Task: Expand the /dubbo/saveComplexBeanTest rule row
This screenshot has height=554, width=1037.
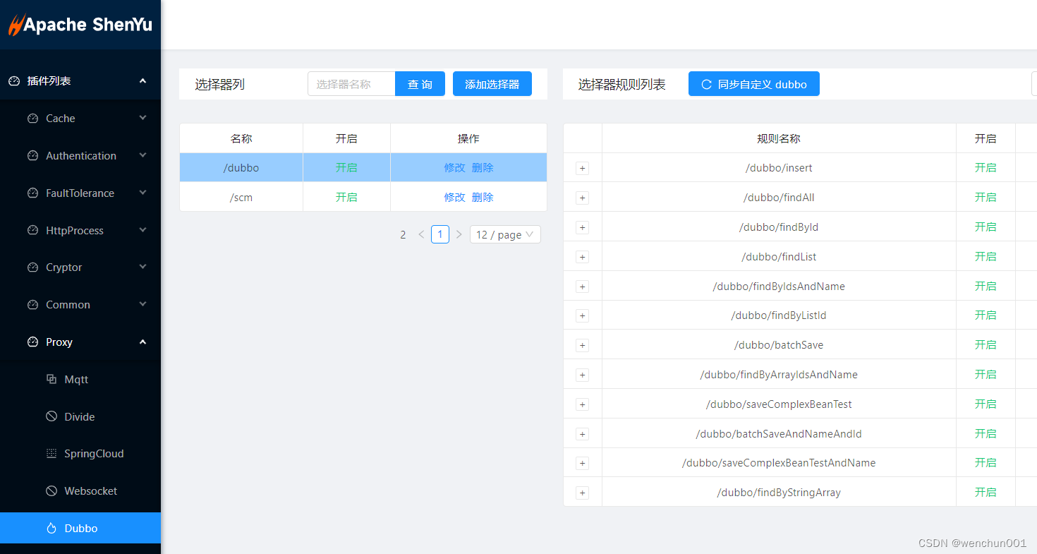Action: coord(582,404)
